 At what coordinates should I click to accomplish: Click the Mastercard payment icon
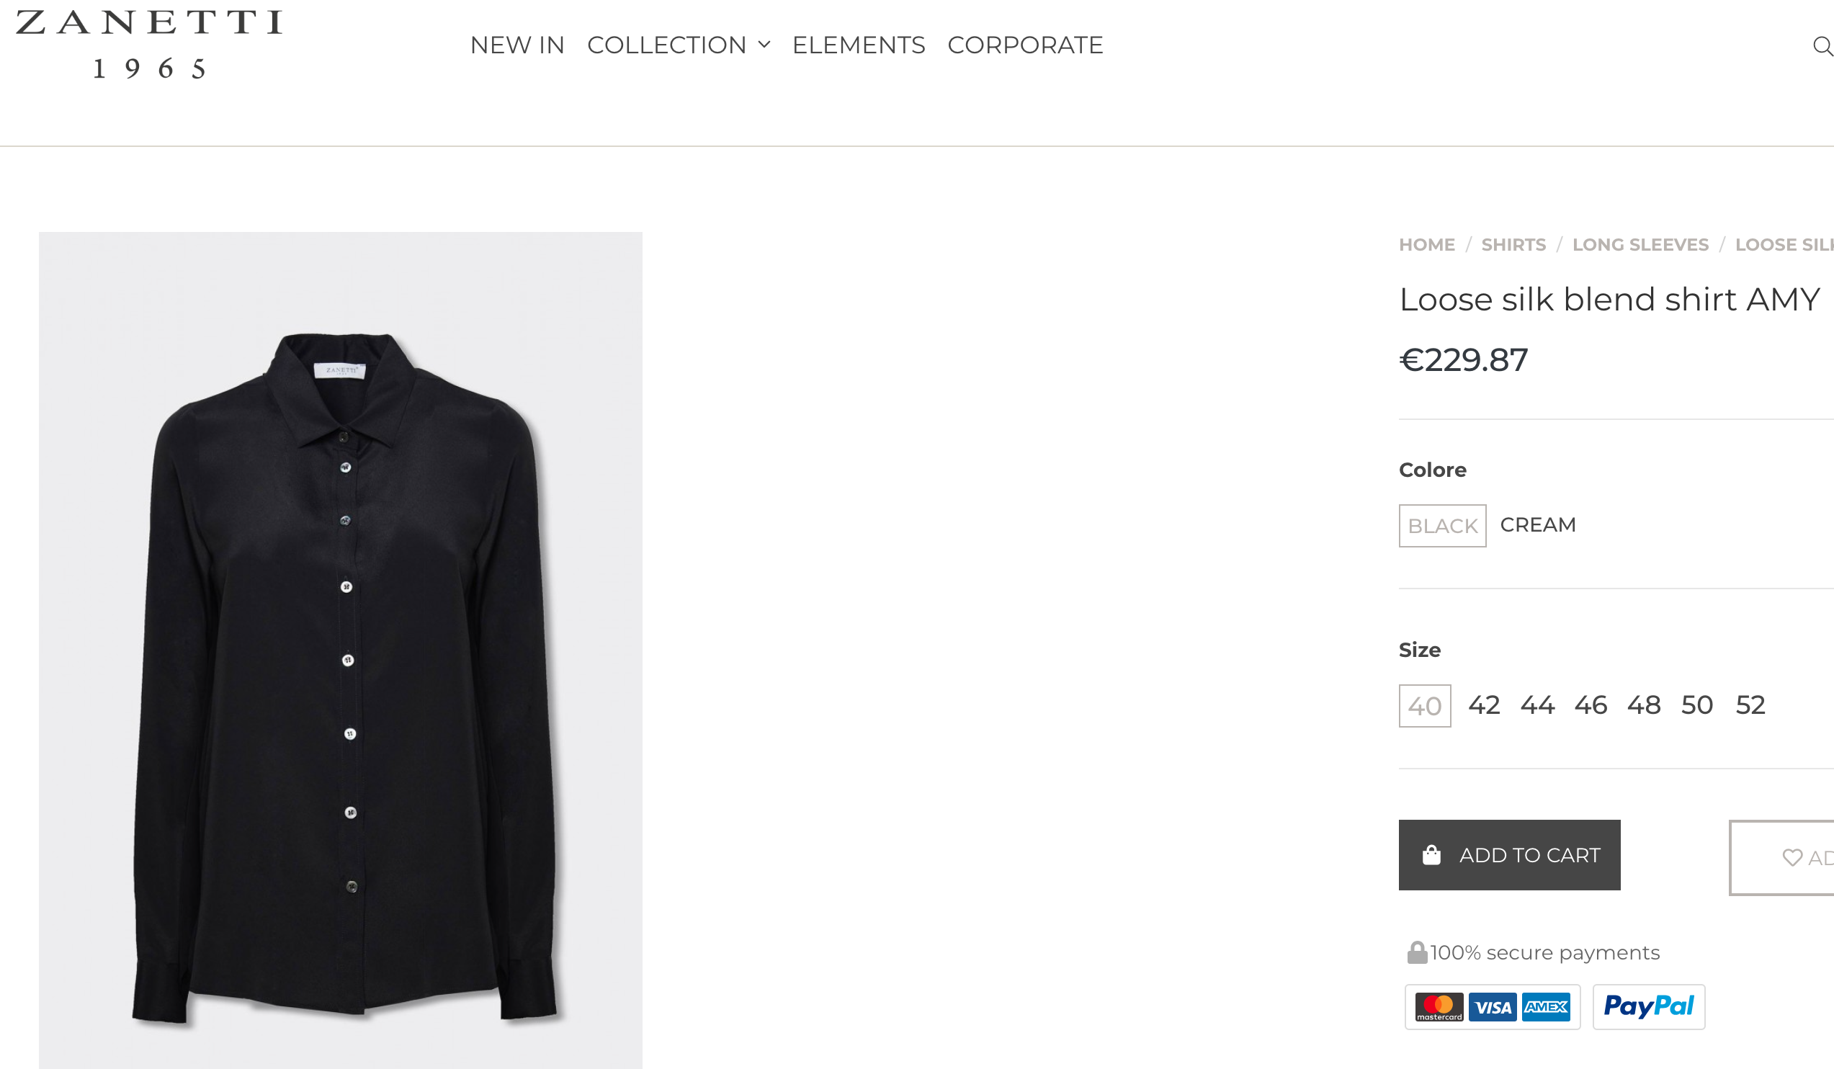1439,1007
